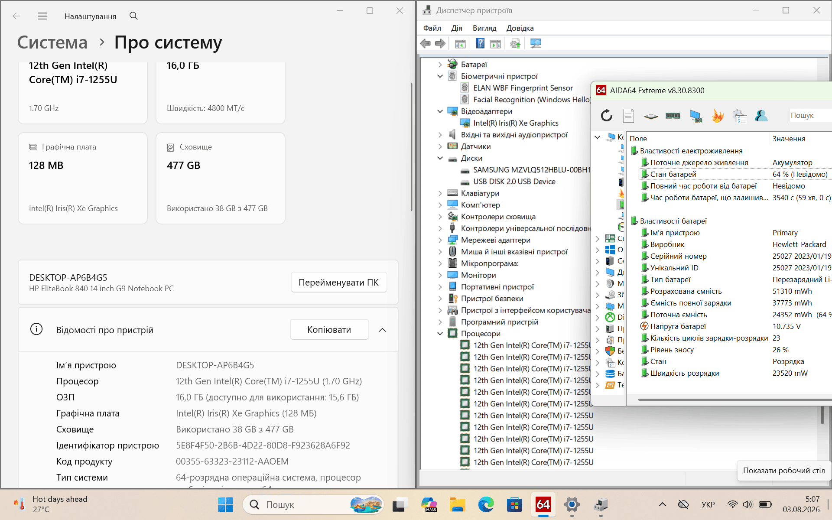The image size is (832, 520).
Task: Click the battery icon in system tray
Action: 765,504
